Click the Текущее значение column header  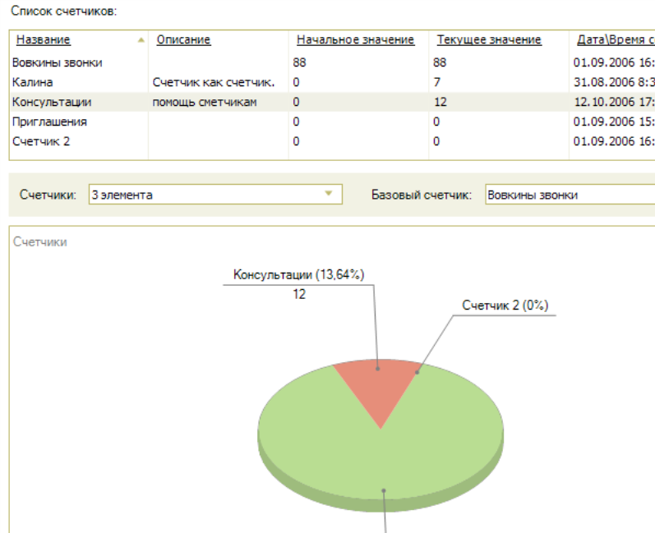pyautogui.click(x=488, y=40)
